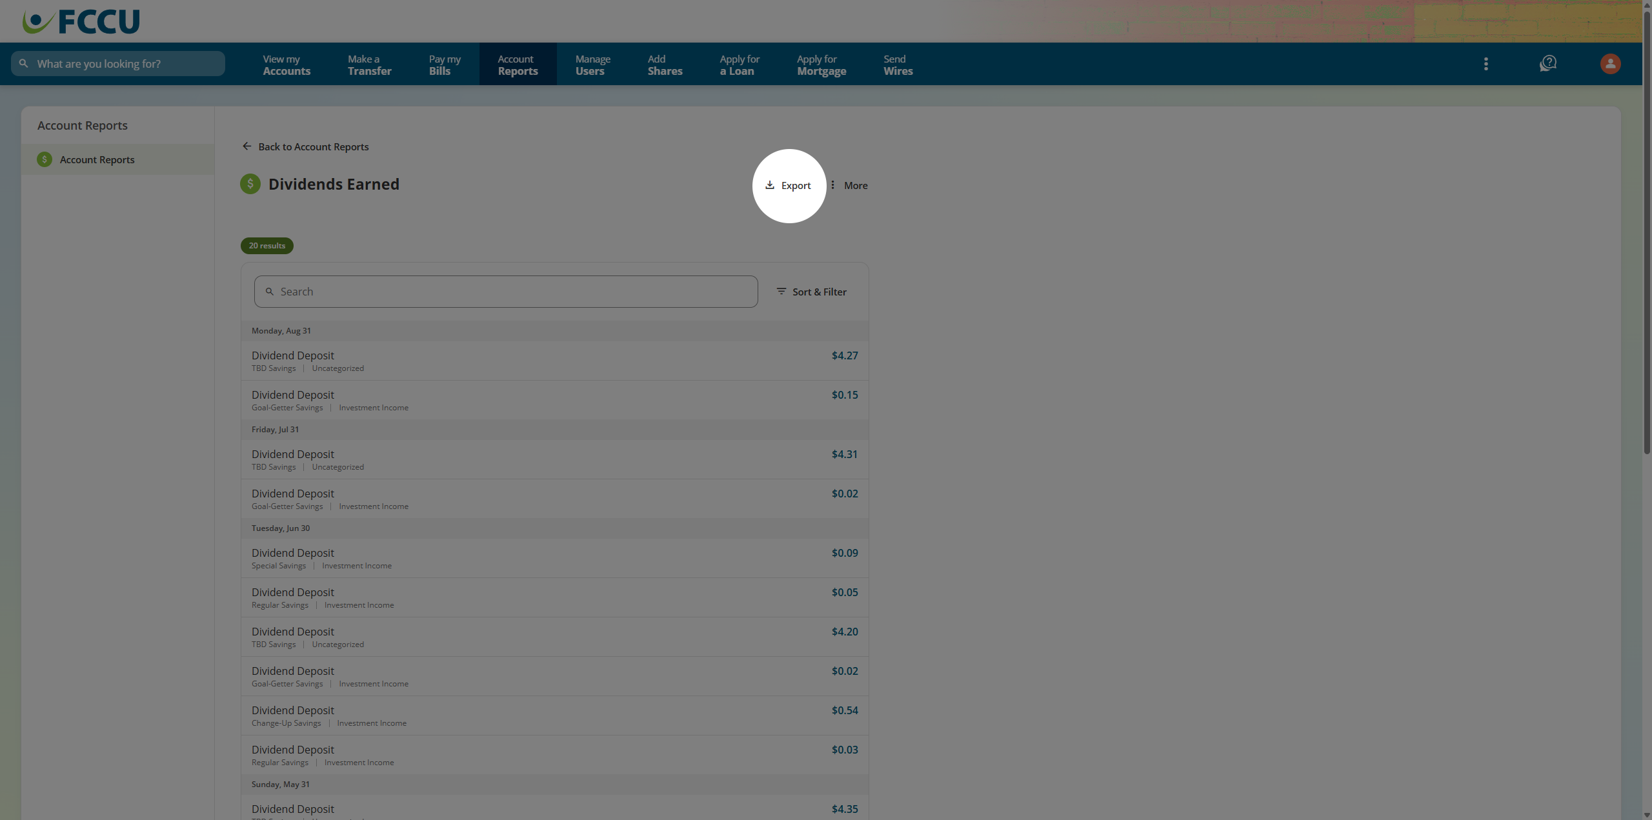Click the green dollar icon in sidebar
This screenshot has height=820, width=1652.
45,159
